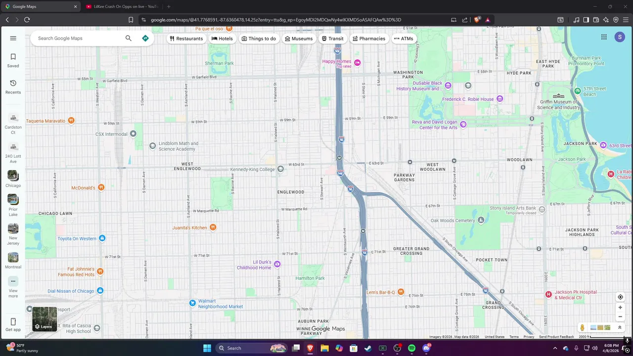Select the Things to do chip
This screenshot has height=356, width=633.
(259, 39)
